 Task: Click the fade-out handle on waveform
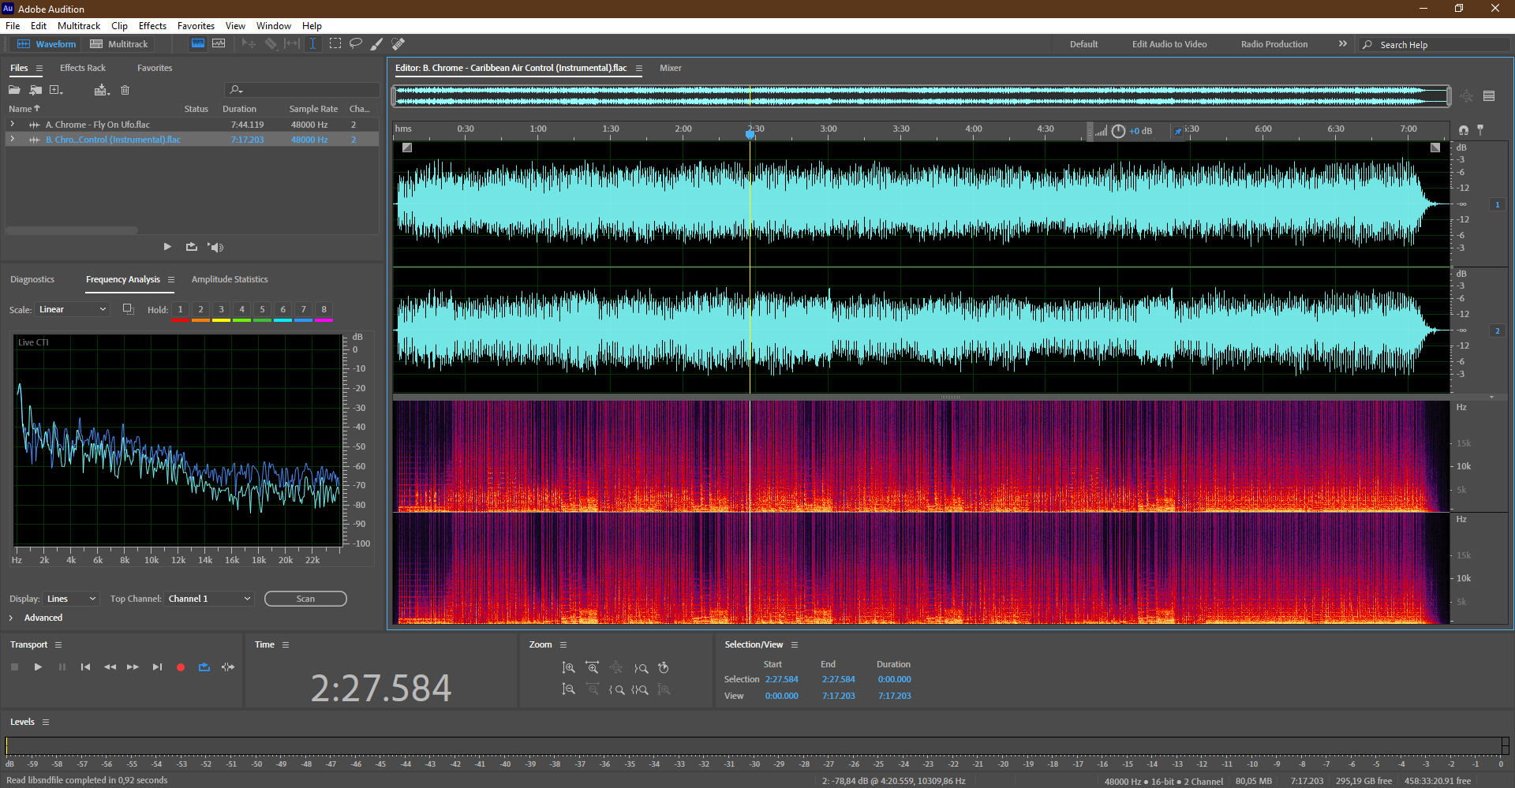point(1435,148)
